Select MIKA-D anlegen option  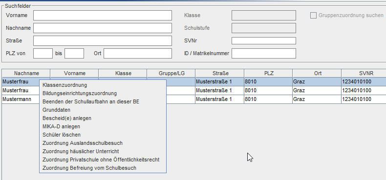point(103,127)
